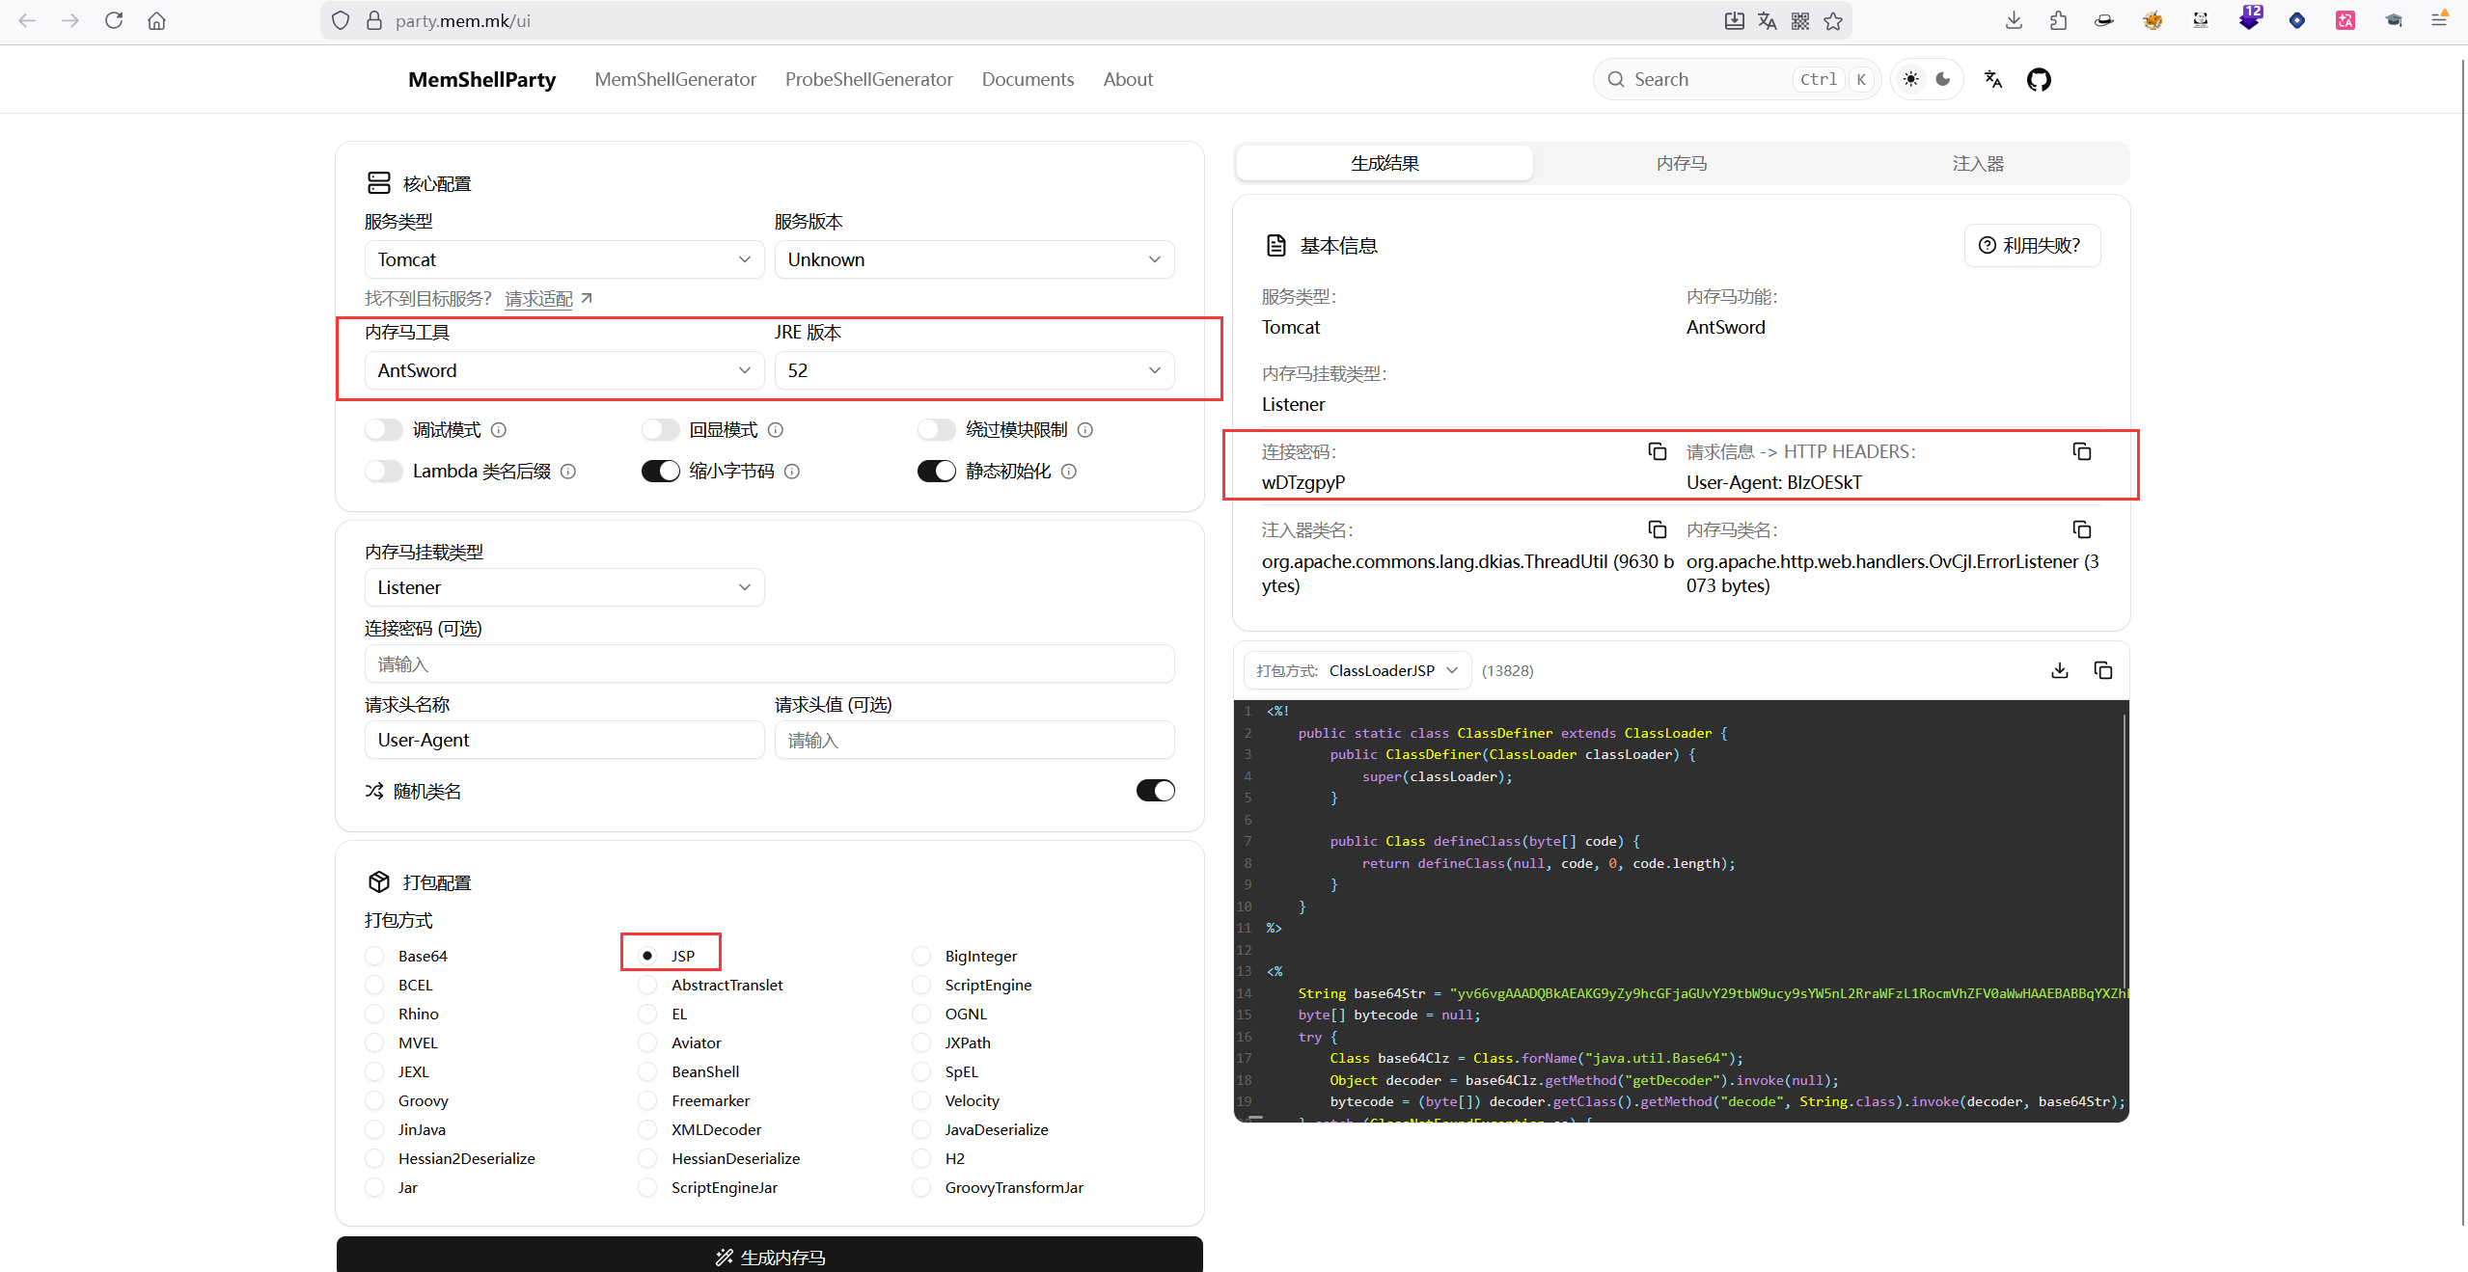Switch to the 内存马 result tab
The width and height of the screenshot is (2468, 1272).
(1681, 163)
